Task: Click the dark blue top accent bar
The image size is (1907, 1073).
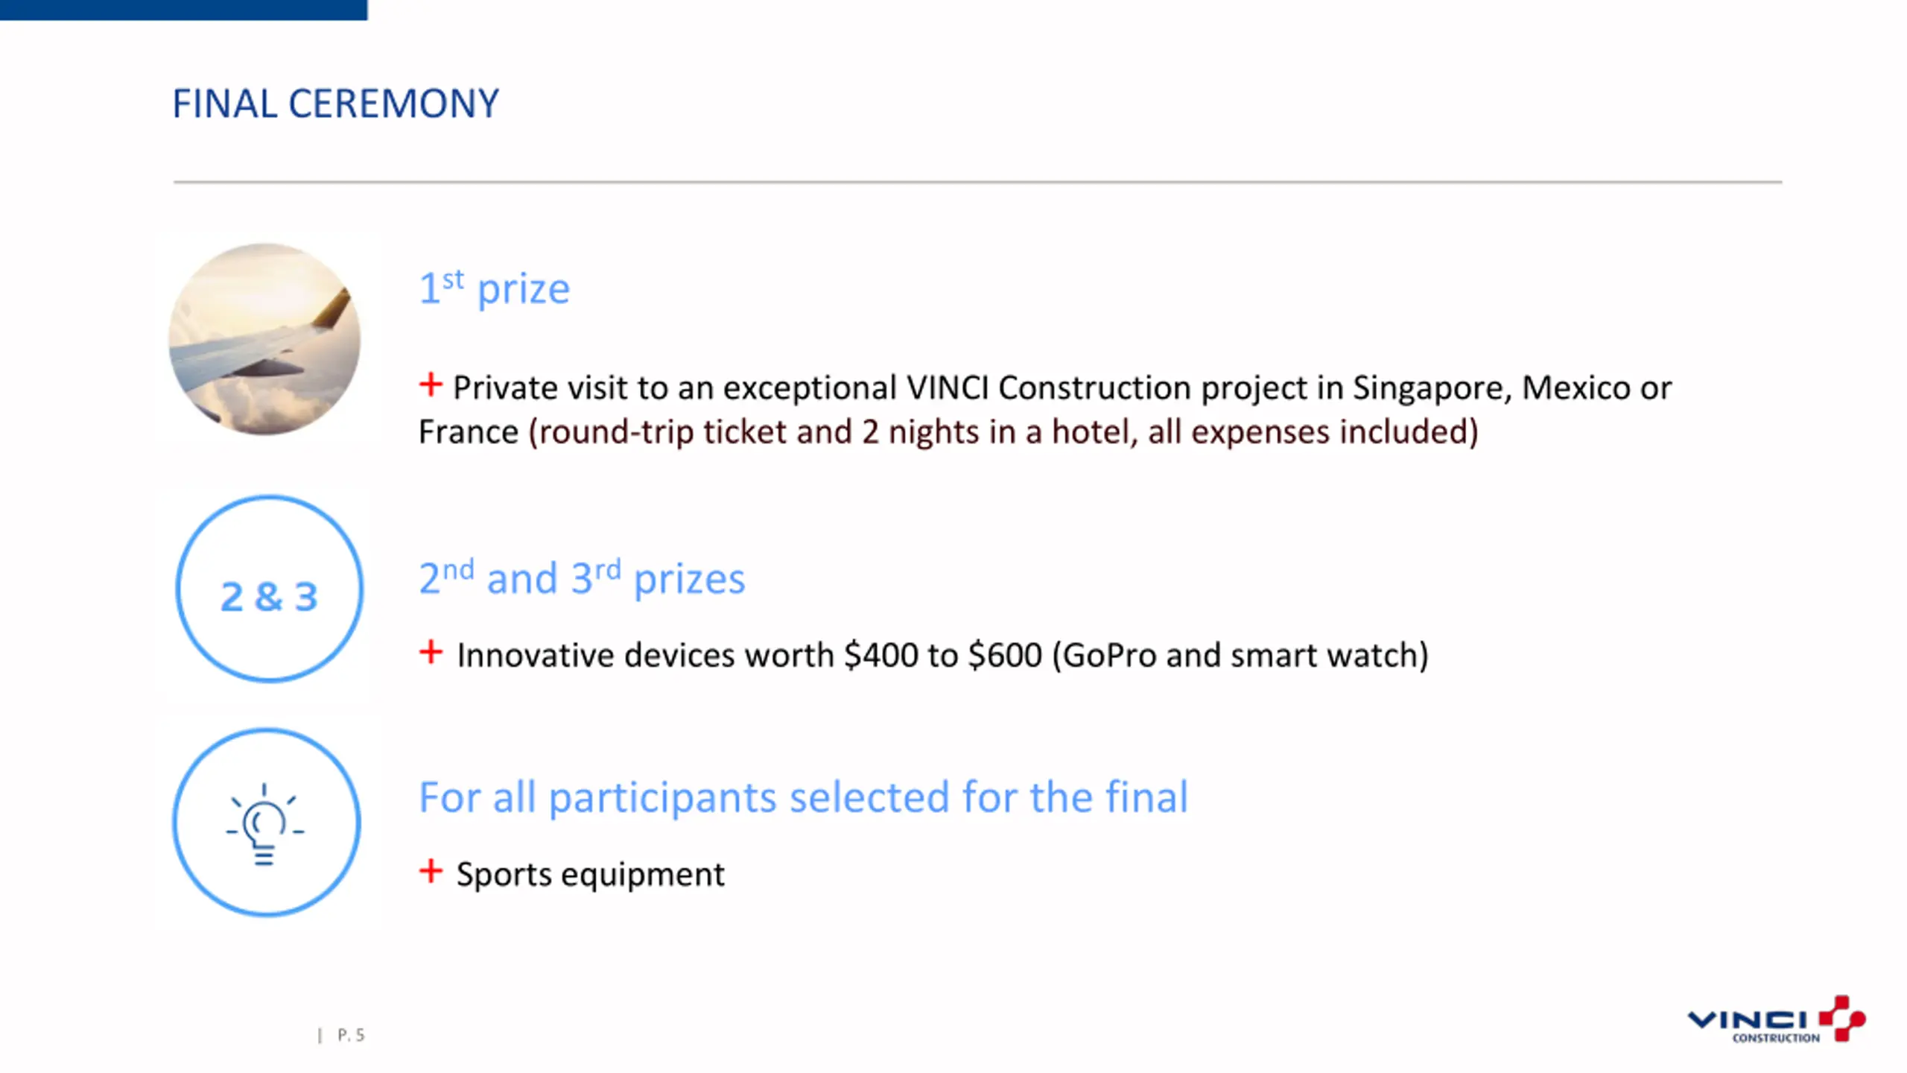Action: coord(183,10)
